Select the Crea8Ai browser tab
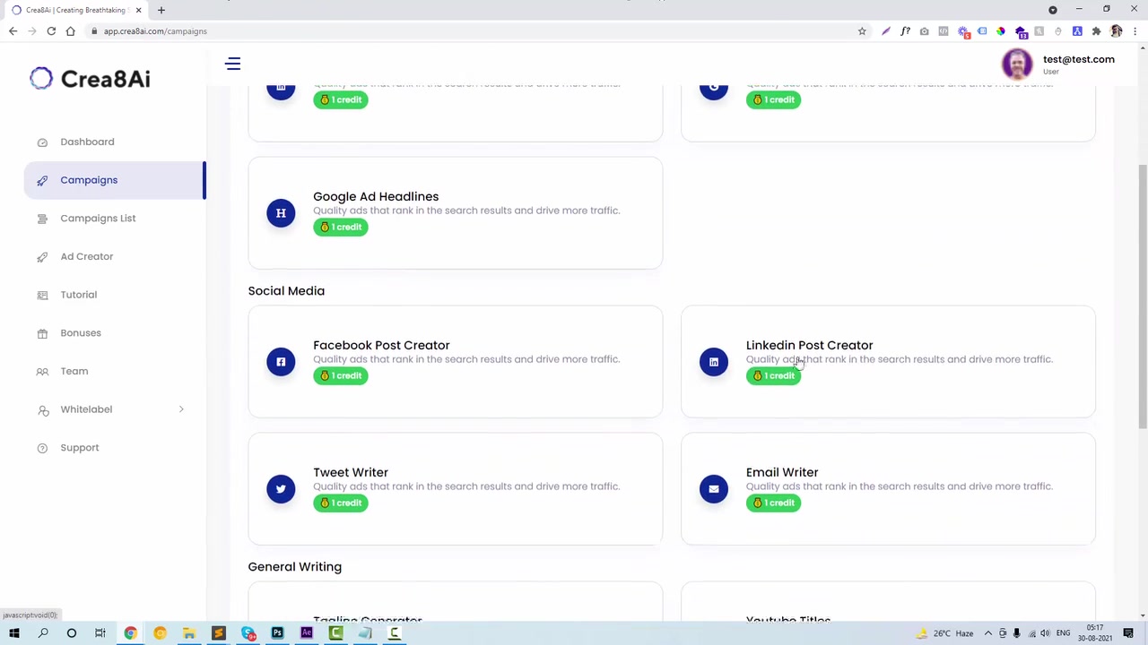This screenshot has height=645, width=1148. [75, 10]
